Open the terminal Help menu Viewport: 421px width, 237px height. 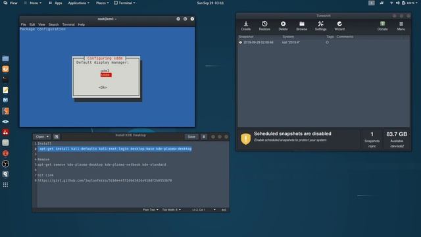[82, 24]
